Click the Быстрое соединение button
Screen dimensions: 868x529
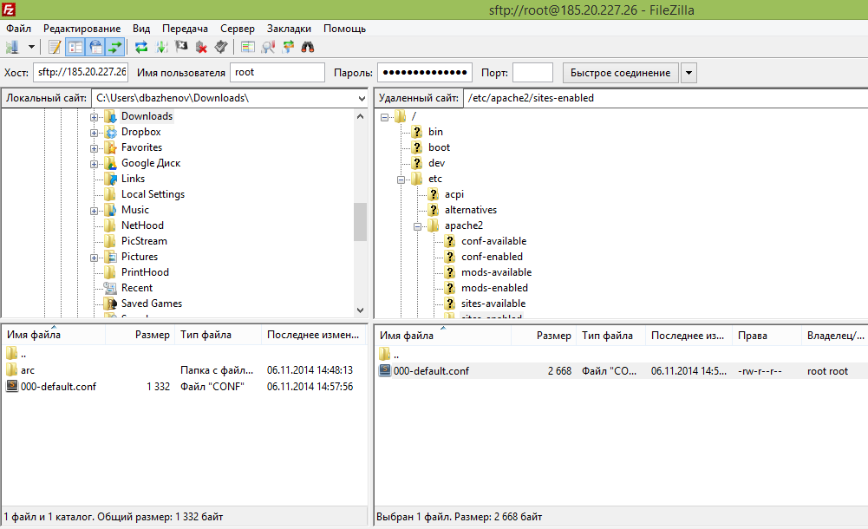pyautogui.click(x=620, y=73)
